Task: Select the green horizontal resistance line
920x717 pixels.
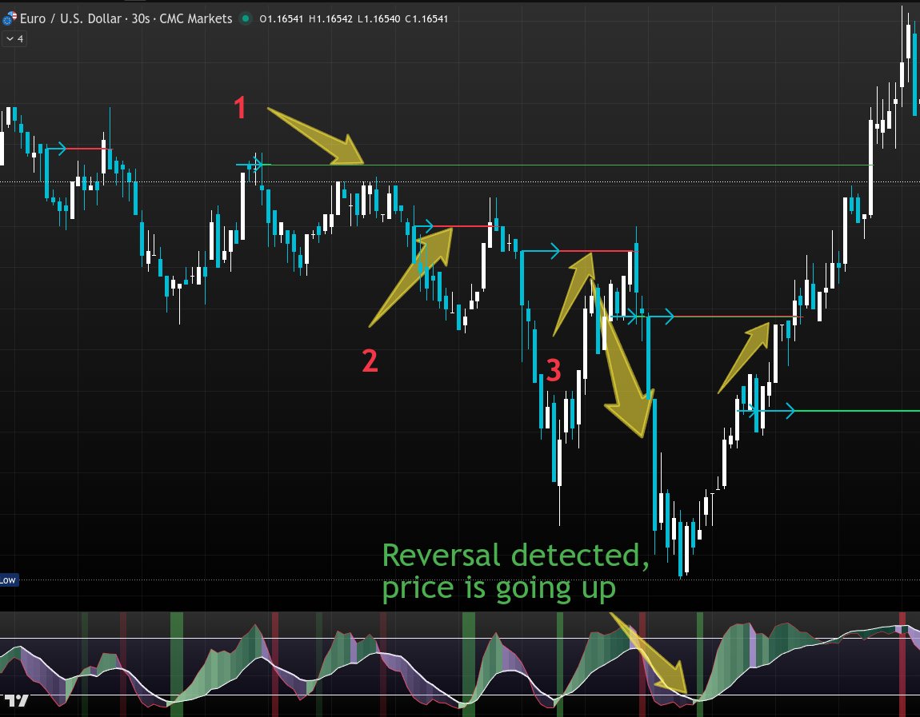Action: tap(560, 165)
